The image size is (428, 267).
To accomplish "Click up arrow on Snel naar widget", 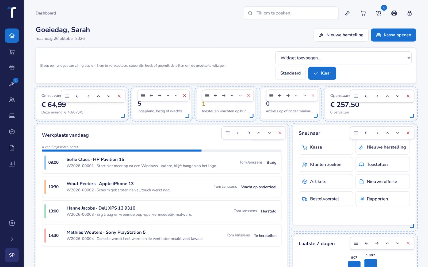I will tap(387, 133).
